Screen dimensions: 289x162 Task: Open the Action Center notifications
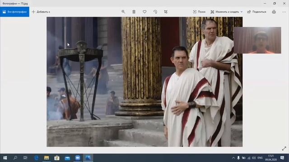(282, 158)
